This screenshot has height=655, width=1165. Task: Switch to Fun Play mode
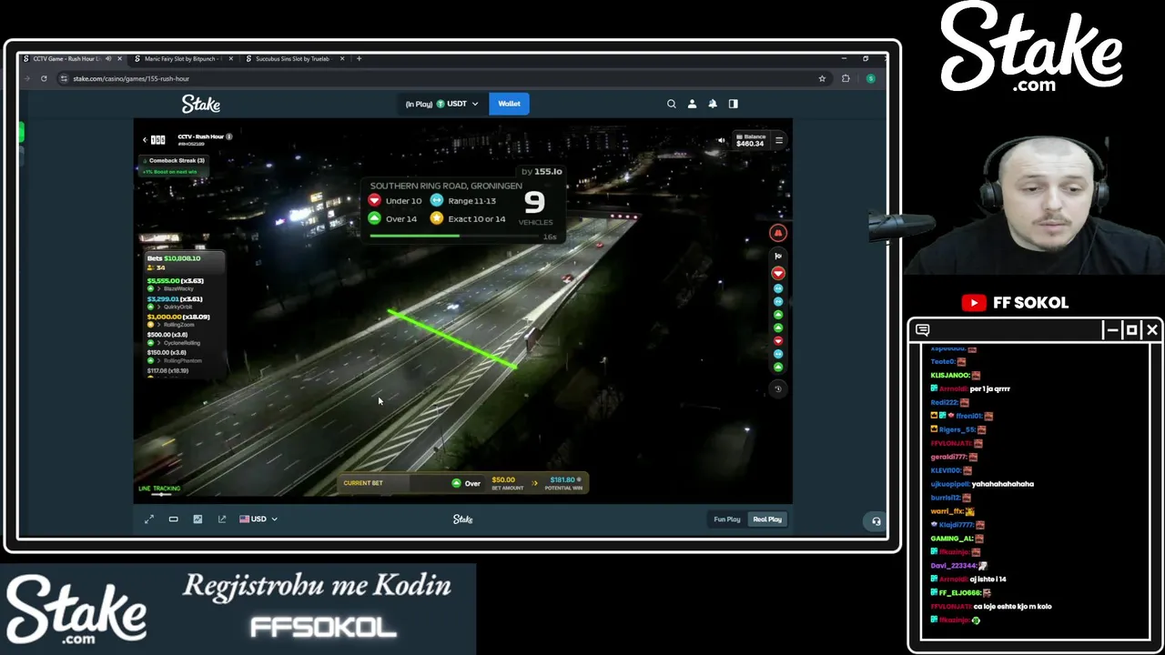tap(727, 519)
